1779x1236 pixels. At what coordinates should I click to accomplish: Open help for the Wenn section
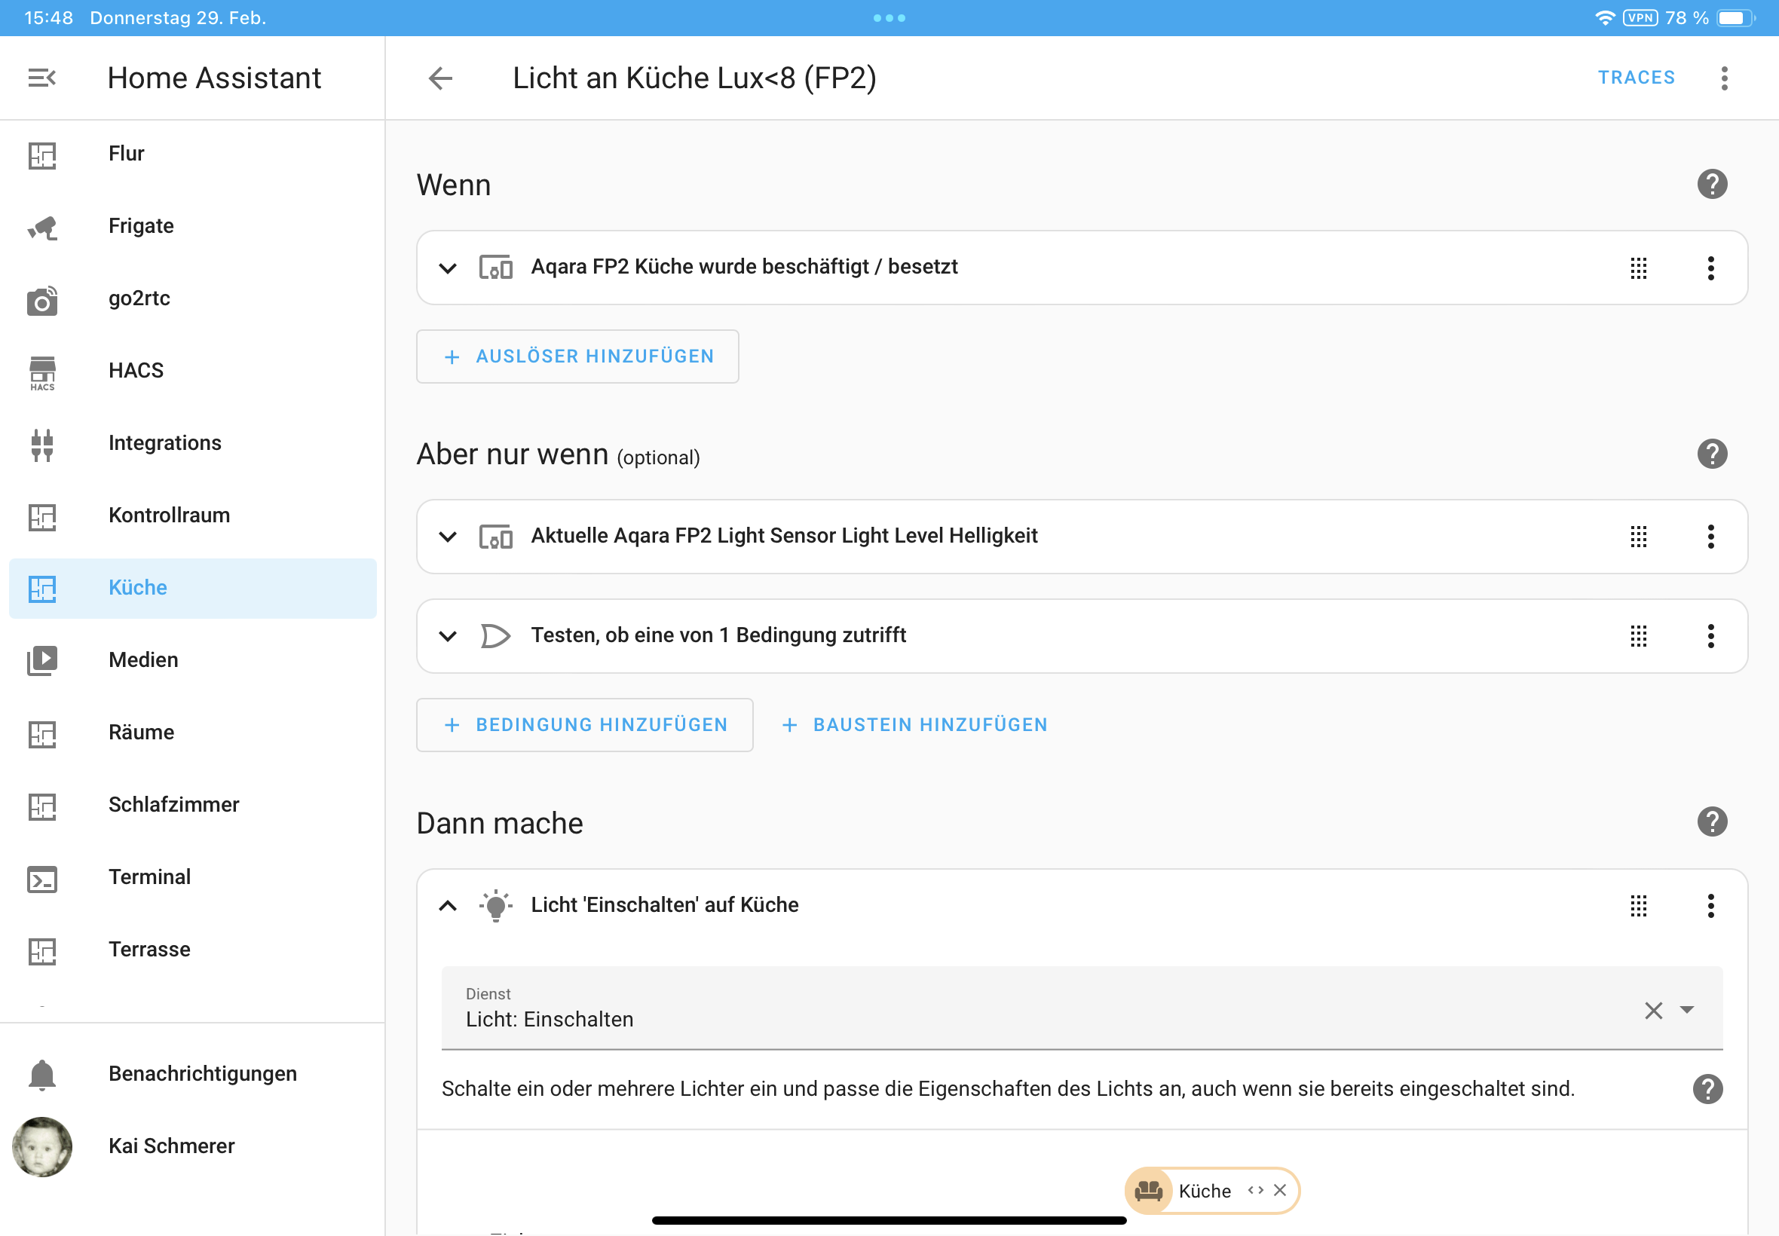click(x=1712, y=185)
